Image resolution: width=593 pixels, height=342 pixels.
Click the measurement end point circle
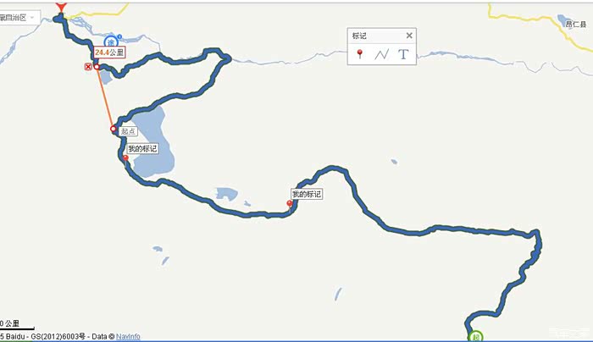(97, 67)
